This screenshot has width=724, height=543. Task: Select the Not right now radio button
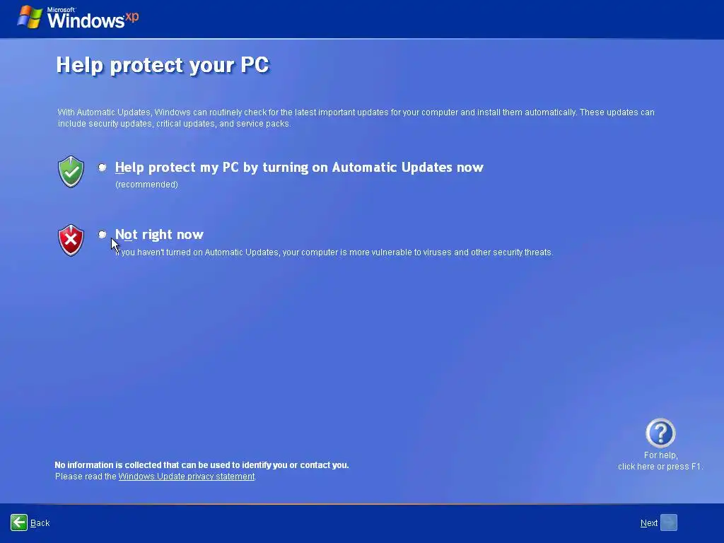[103, 235]
